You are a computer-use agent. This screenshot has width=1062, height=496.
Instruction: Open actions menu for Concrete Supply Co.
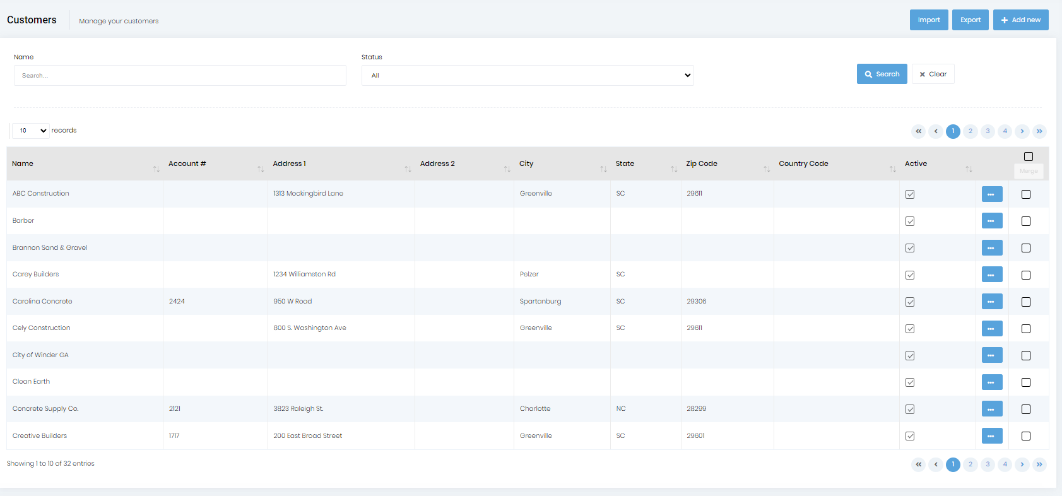click(x=992, y=409)
